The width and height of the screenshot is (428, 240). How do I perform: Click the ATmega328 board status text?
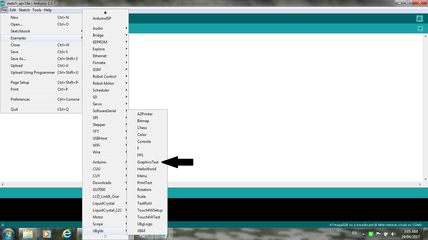[375, 225]
